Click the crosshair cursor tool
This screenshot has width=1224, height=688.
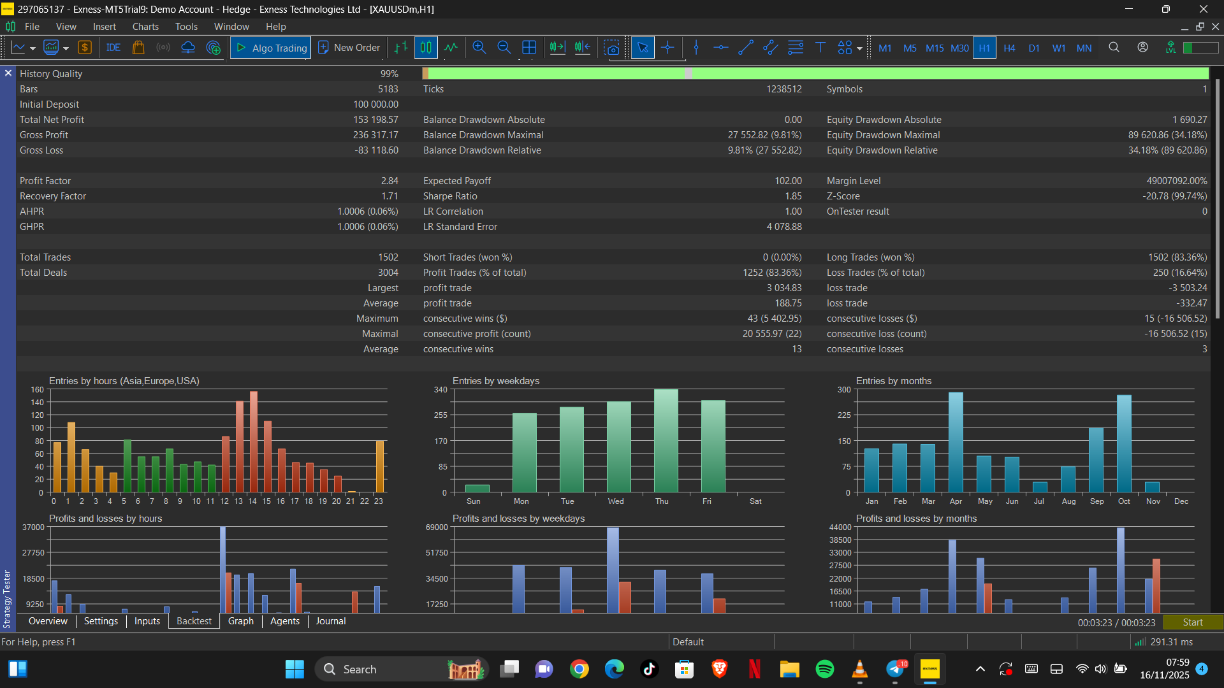click(667, 48)
